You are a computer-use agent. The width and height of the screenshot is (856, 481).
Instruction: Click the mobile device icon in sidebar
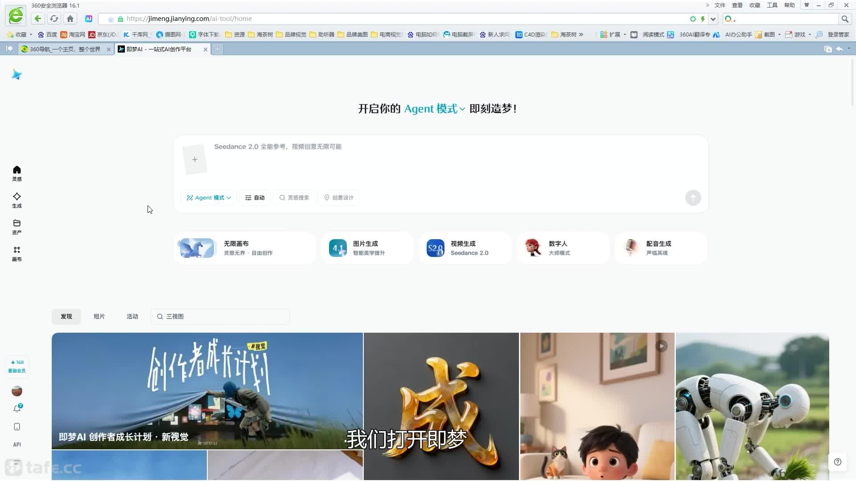click(x=17, y=427)
